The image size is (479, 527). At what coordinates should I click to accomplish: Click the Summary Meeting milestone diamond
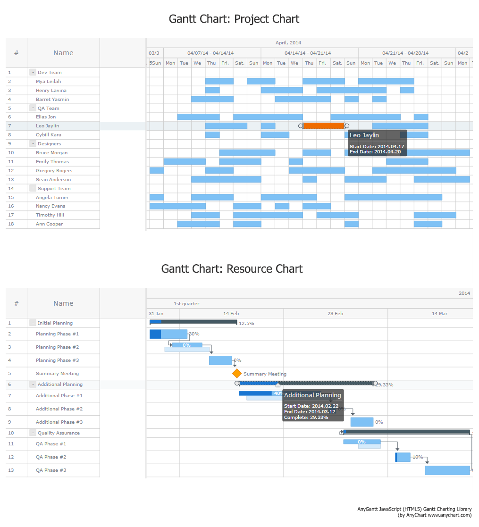pos(237,373)
